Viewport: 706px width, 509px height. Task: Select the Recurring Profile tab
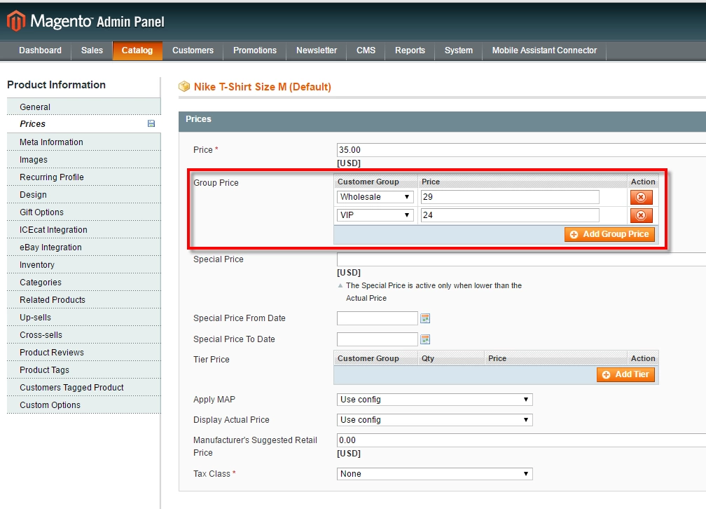click(84, 177)
